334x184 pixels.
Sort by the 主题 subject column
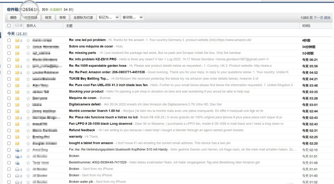(69, 26)
